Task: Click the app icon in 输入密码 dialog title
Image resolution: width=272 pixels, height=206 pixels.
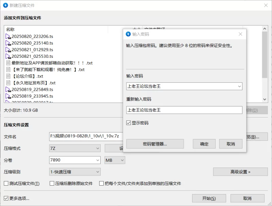Action: pyautogui.click(x=128, y=34)
